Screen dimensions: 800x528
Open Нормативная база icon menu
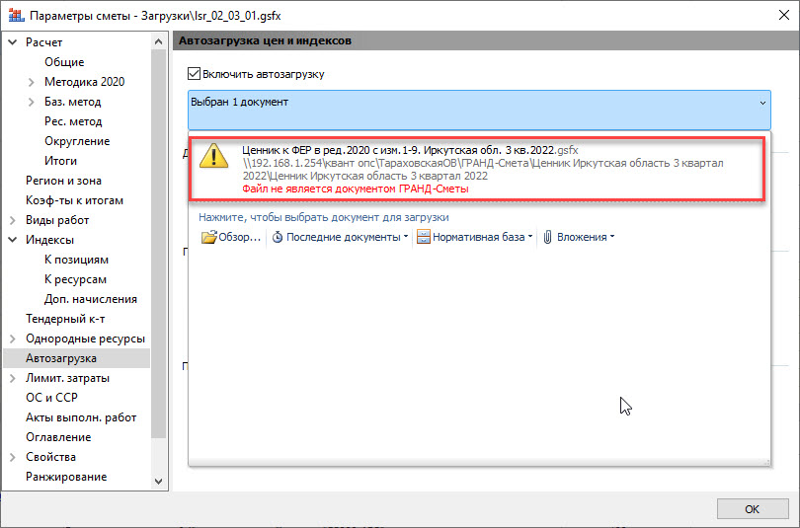pos(424,237)
